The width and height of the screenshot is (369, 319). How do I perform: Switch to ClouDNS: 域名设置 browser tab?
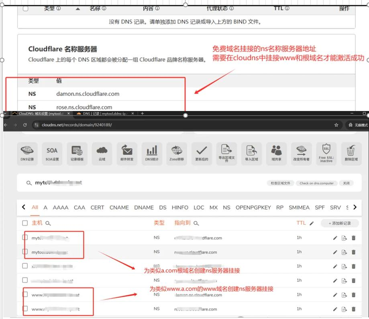[41, 113]
